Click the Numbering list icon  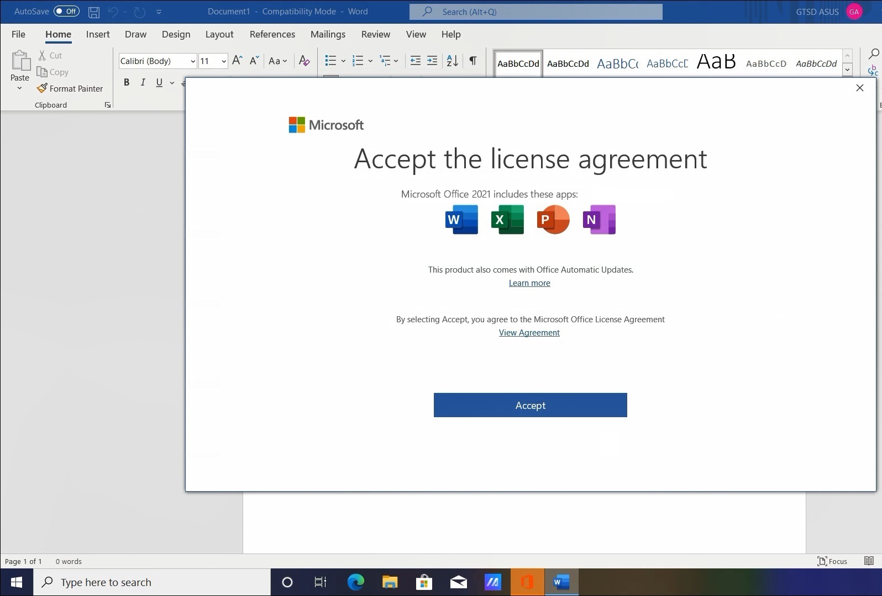point(358,60)
